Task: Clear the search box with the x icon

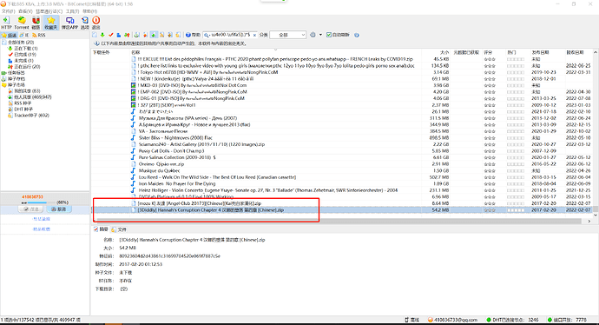Action: point(254,35)
